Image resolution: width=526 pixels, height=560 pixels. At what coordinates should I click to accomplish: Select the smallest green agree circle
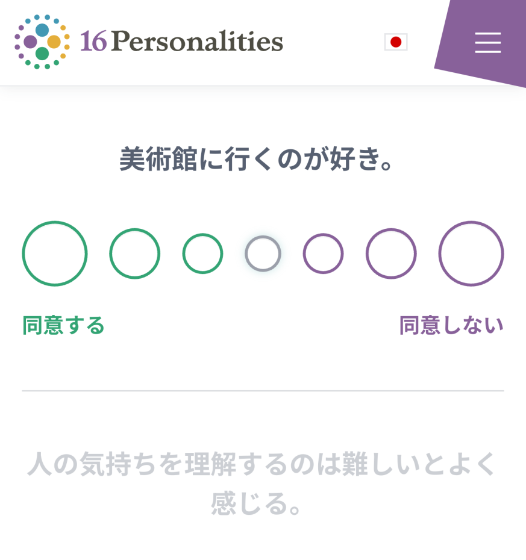[x=202, y=254]
